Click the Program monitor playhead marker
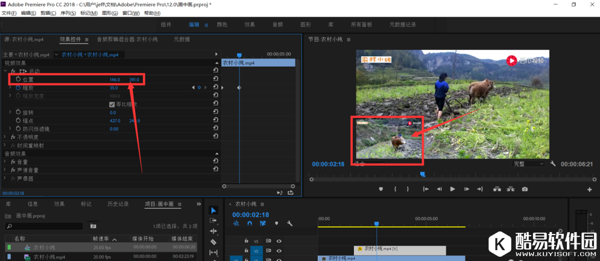600x261 pixels. (422, 174)
